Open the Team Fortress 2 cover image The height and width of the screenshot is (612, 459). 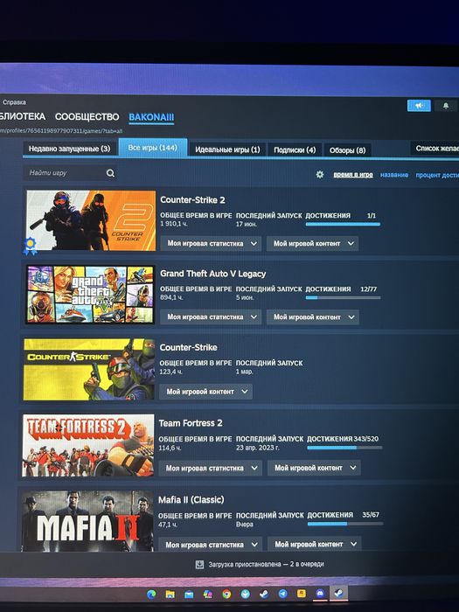tap(88, 445)
